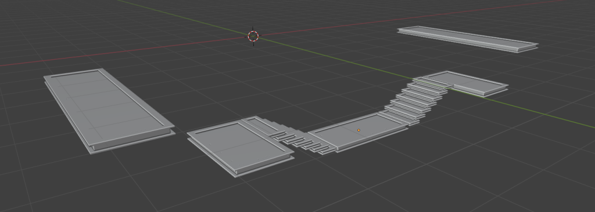Select the long narrow platform in the distance
Image resolution: width=595 pixels, height=212 pixels.
(x=468, y=39)
